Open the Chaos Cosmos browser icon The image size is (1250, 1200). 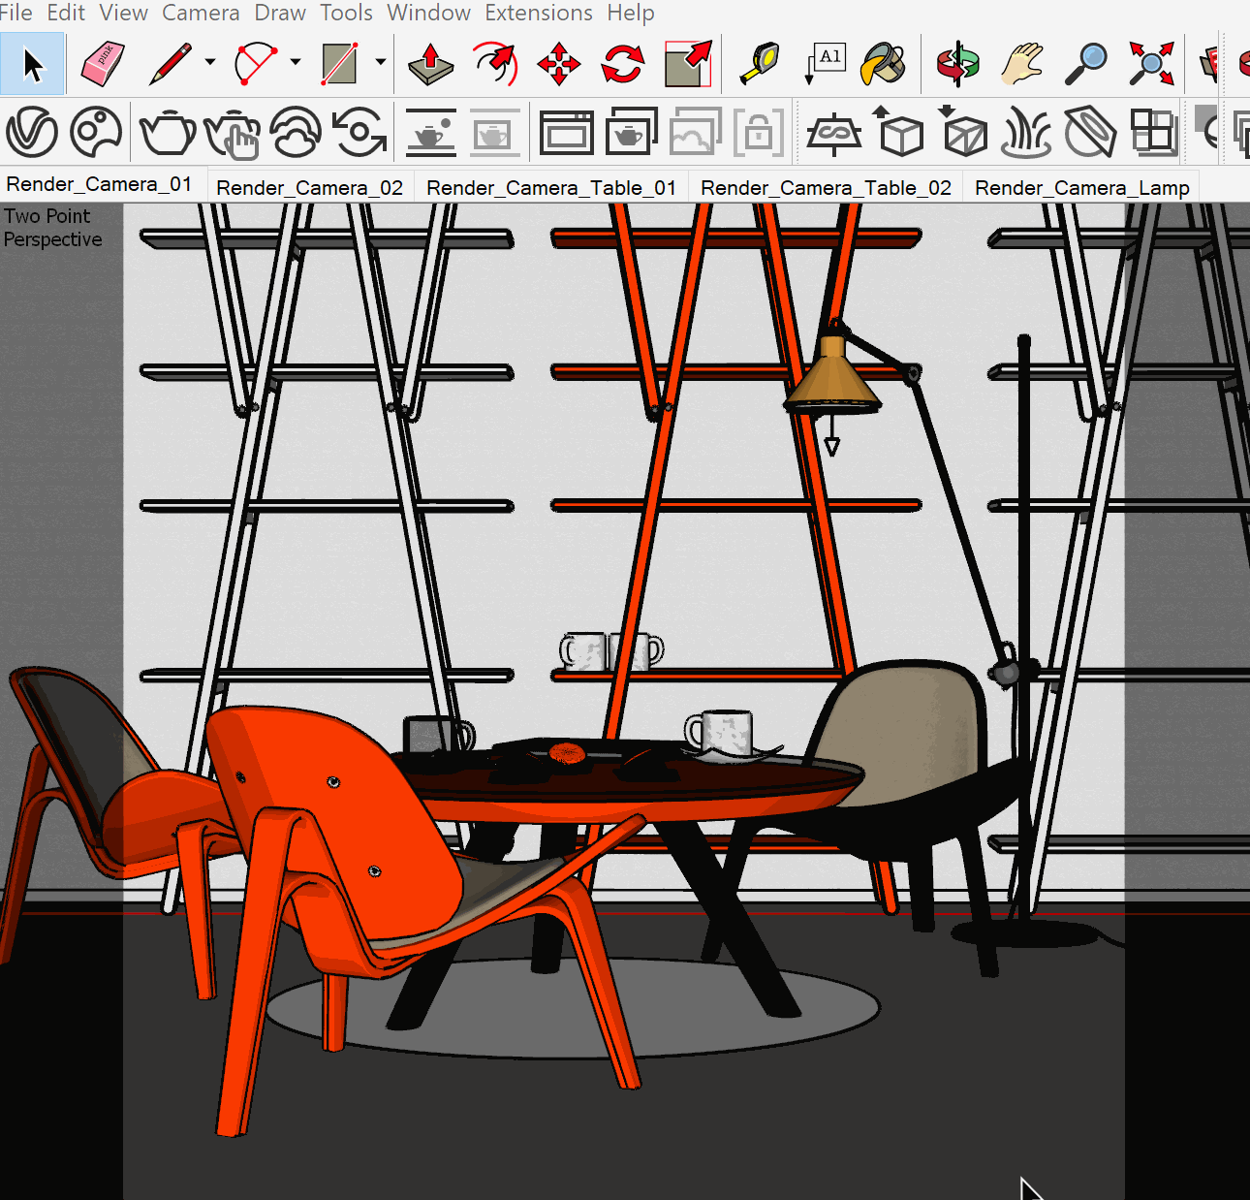[x=96, y=132]
